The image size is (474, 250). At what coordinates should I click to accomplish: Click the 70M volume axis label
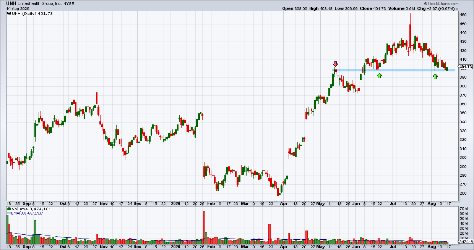(x=464, y=209)
